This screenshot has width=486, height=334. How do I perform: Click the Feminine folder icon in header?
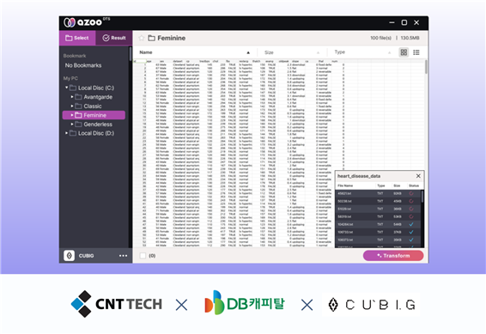[x=152, y=38]
